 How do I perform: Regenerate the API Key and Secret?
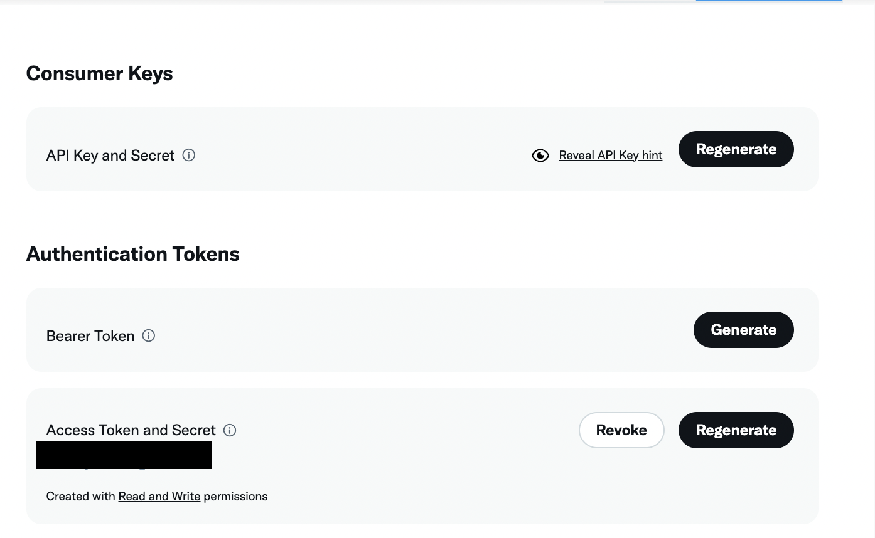[736, 149]
